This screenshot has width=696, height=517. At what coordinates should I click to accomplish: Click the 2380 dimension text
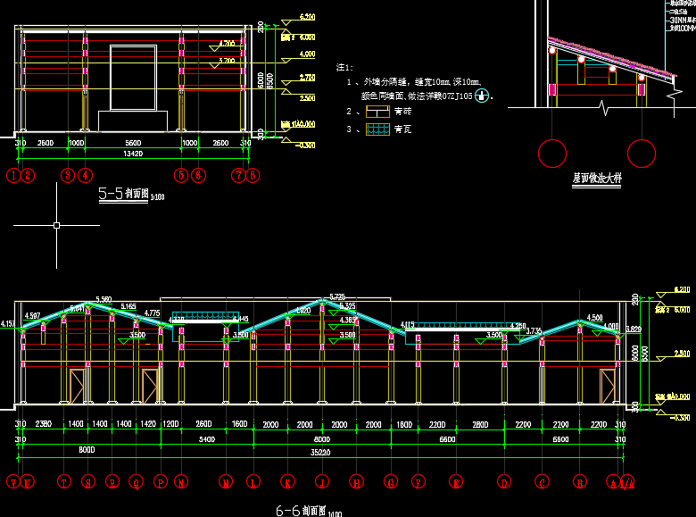[43, 424]
